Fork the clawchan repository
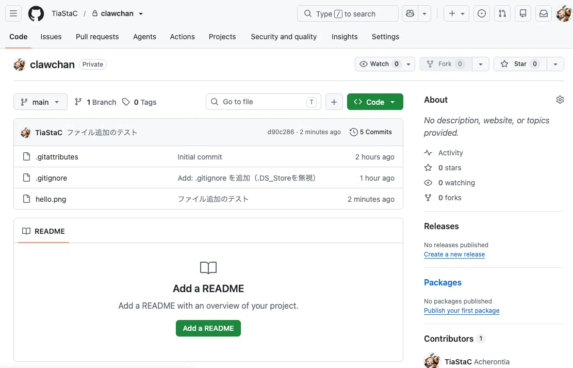573x368 pixels. tap(446, 64)
